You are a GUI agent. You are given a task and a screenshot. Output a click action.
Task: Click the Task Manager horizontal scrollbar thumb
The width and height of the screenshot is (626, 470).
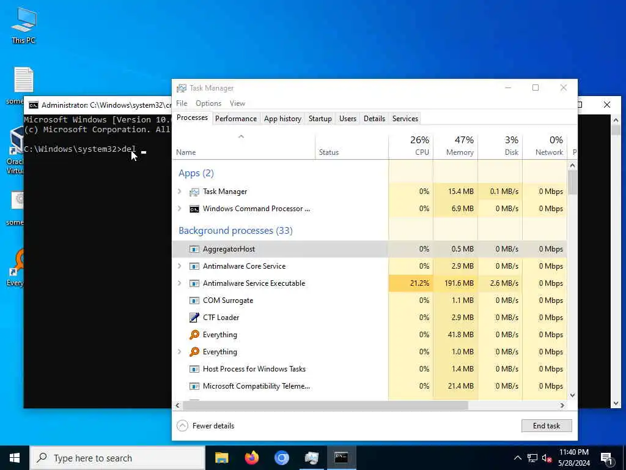pyautogui.click(x=325, y=405)
